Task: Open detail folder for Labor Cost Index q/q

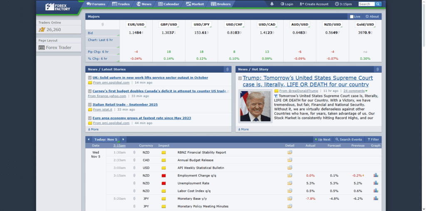Action: tap(290, 191)
